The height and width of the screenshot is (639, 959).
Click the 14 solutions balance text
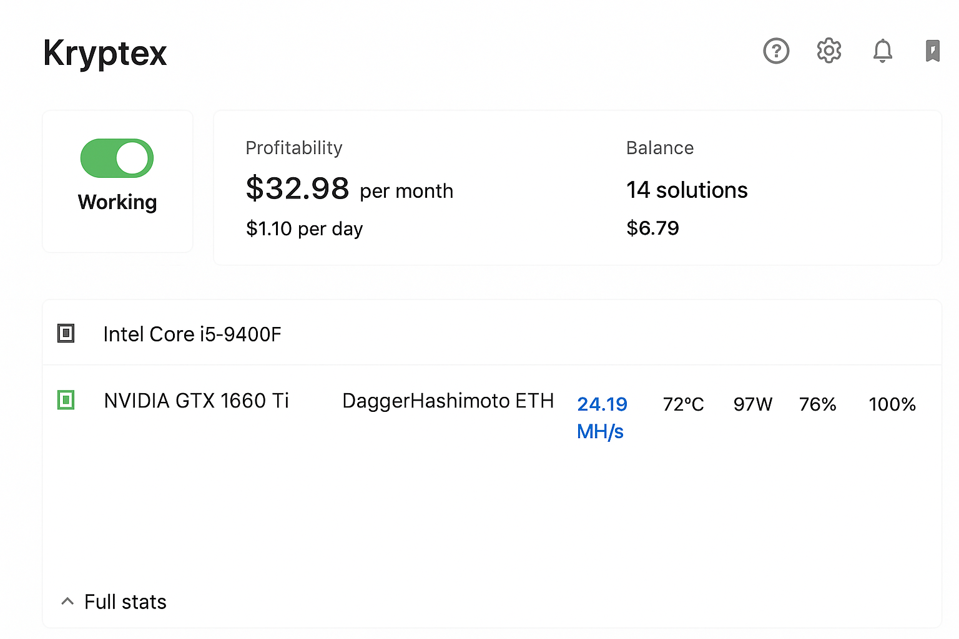[687, 190]
